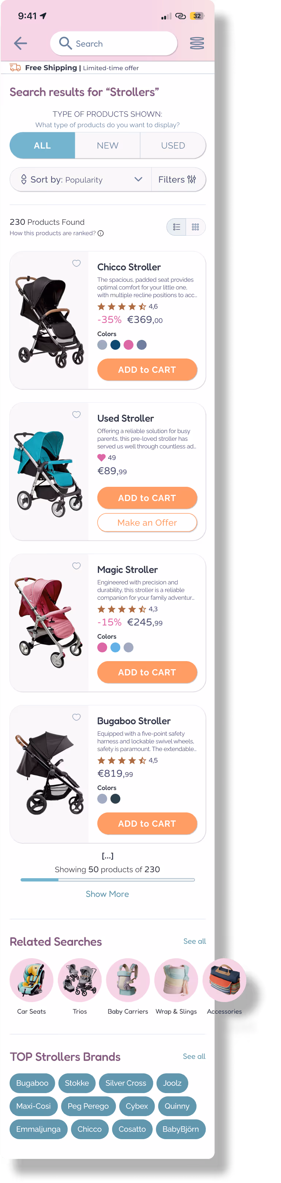281x1183 pixels.
Task: Switch to list view layout
Action: click(176, 227)
